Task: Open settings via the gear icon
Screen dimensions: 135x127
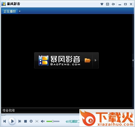Action: [x=31, y=121]
